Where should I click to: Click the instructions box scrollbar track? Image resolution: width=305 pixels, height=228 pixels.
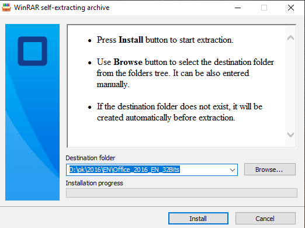tap(290, 86)
